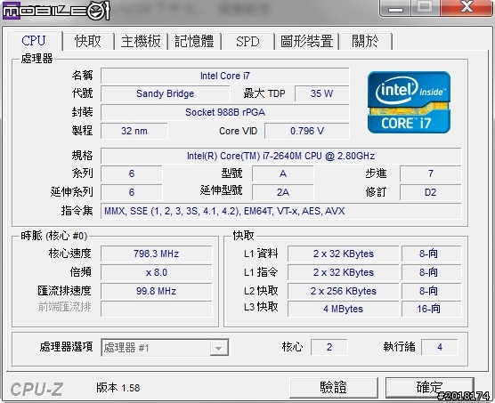Click L1 指令 2 x 32 KBytes value

click(343, 272)
